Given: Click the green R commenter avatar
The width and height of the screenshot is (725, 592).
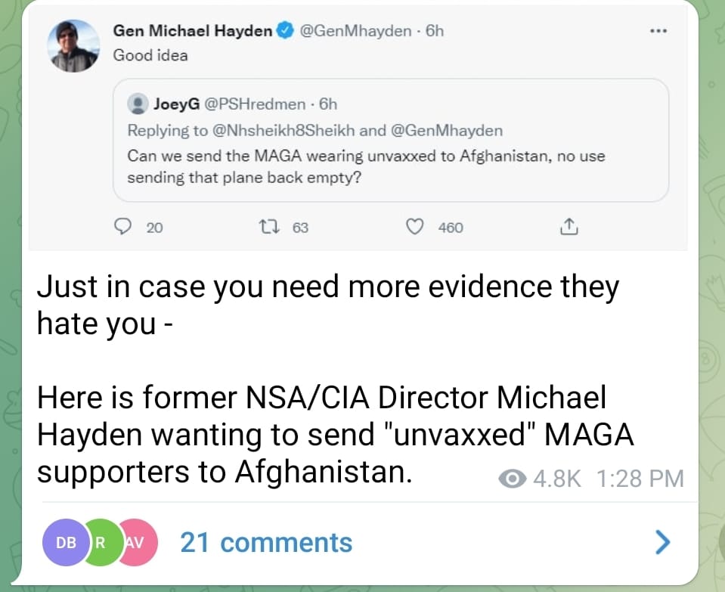Looking at the screenshot, I should coord(100,542).
